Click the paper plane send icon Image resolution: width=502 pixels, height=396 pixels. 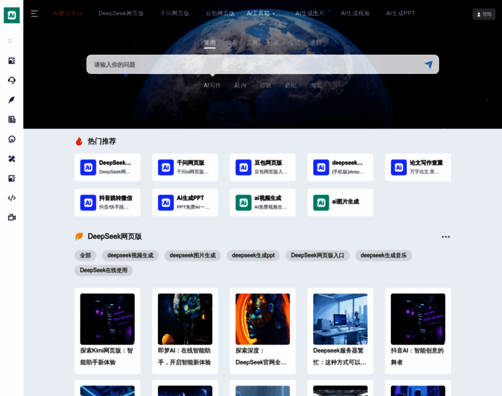pos(429,64)
